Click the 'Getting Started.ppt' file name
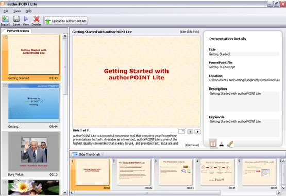Image resolution: width=286 pixels, height=196 pixels. click(222, 67)
